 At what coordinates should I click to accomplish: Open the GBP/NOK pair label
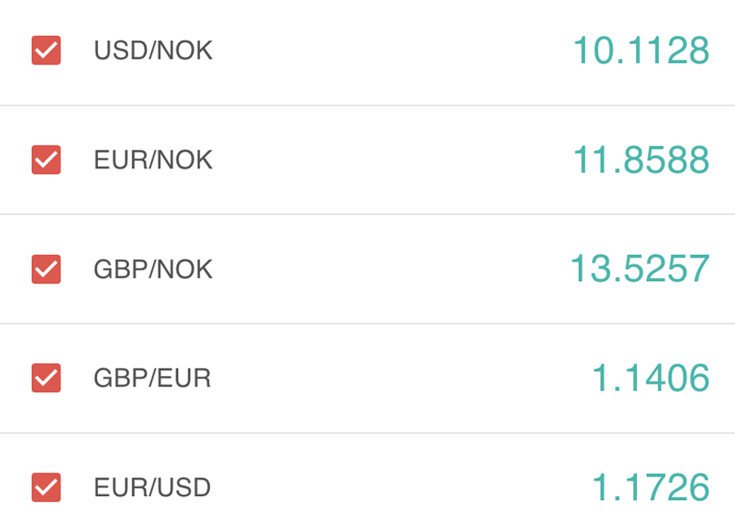pyautogui.click(x=153, y=269)
